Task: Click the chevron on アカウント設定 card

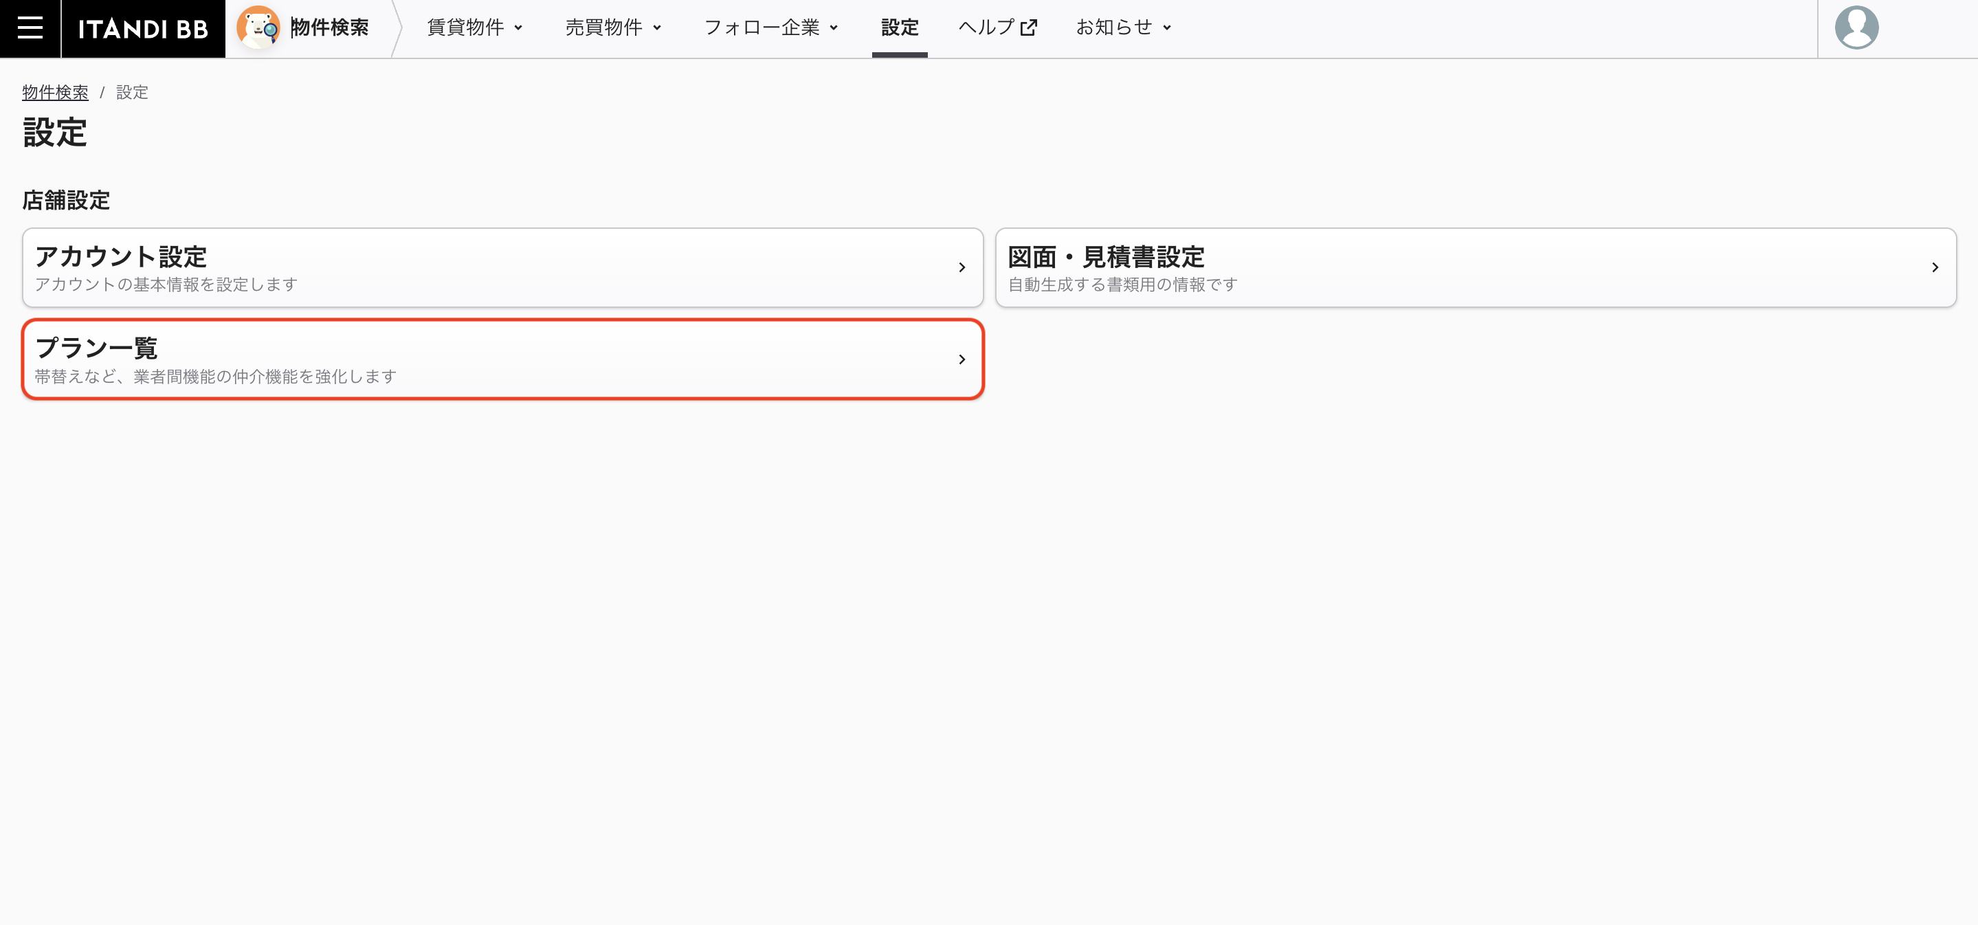Action: click(x=962, y=267)
